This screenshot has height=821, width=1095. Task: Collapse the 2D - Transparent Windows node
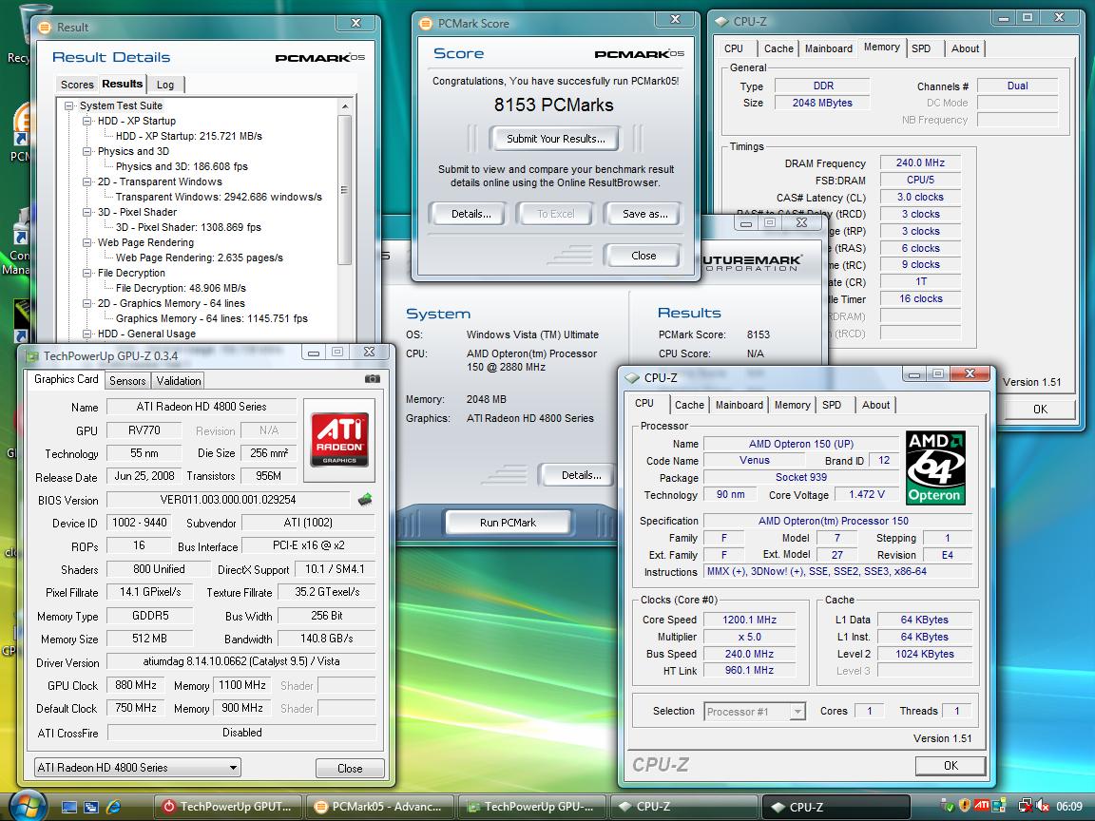(x=87, y=181)
